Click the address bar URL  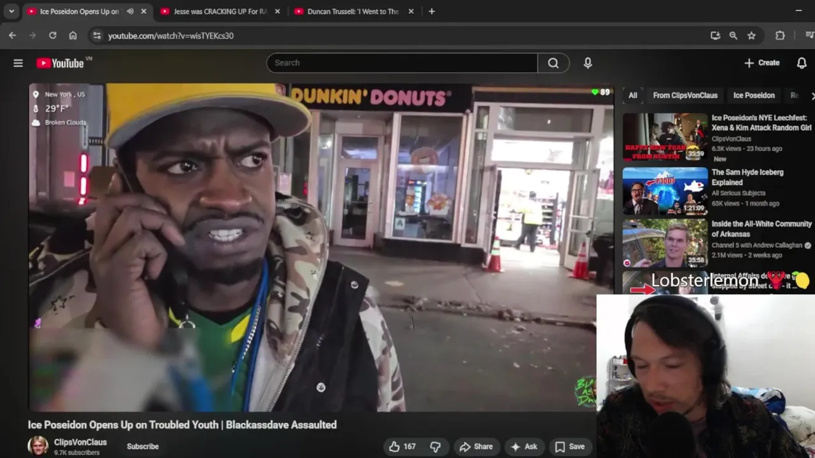coord(171,36)
